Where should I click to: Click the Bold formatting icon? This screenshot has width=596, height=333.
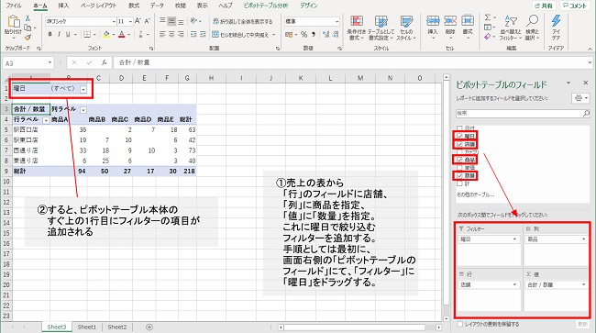[x=50, y=34]
